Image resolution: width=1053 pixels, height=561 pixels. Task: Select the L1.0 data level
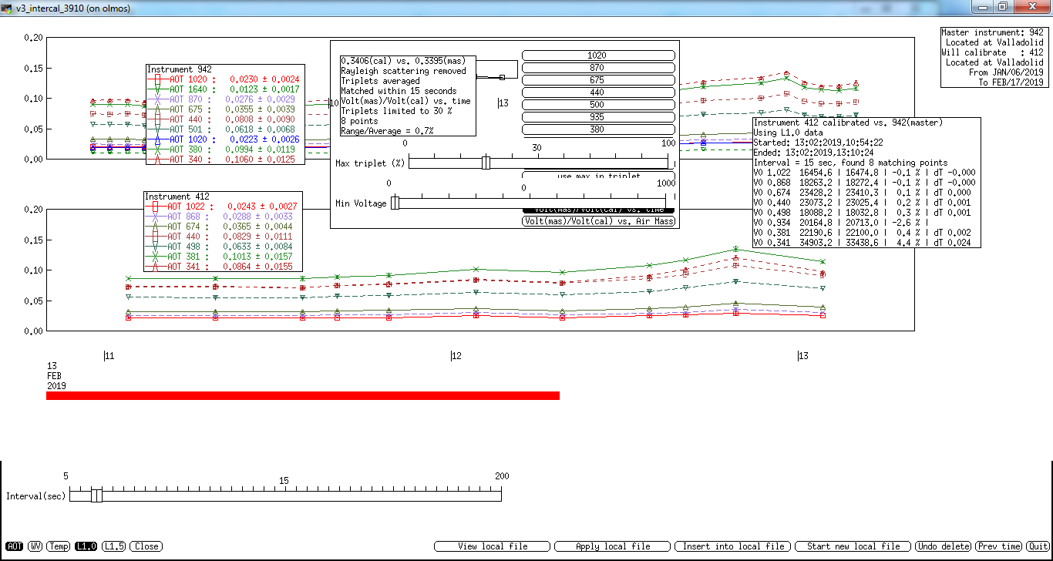coord(86,546)
